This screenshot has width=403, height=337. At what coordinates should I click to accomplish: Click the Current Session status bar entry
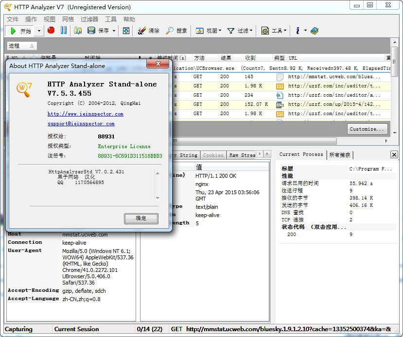(x=76, y=329)
